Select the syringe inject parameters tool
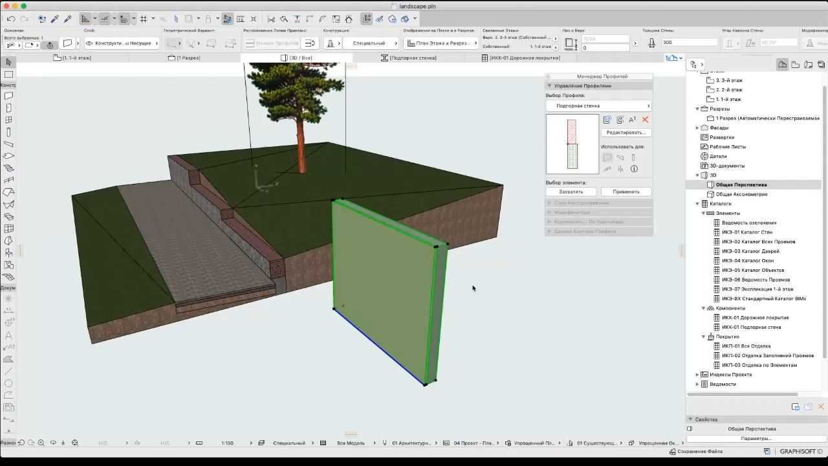This screenshot has width=828, height=466. (68, 19)
